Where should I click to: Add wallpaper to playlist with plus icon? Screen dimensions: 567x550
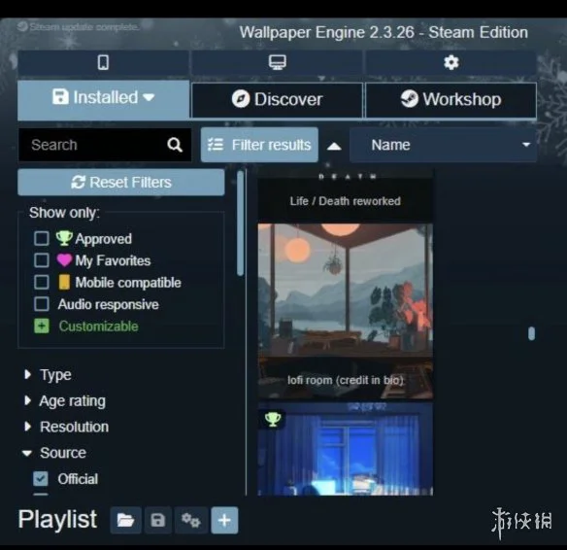click(224, 520)
